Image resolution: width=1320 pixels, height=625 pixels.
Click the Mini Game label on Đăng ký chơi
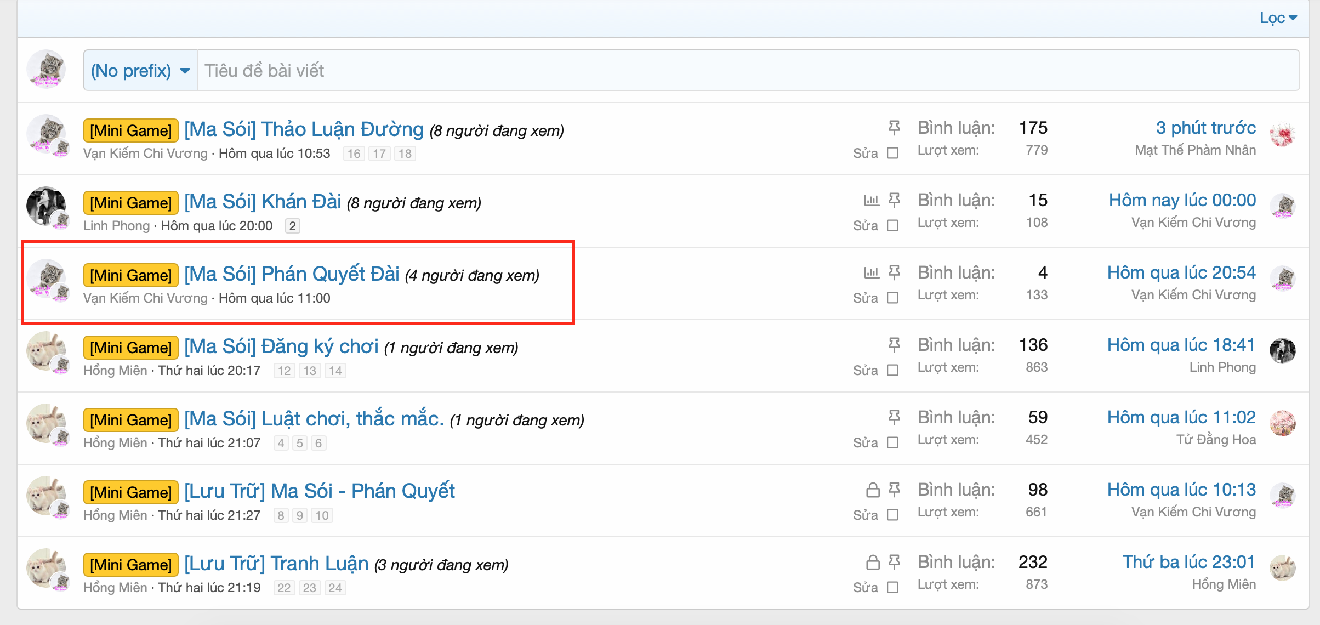130,348
